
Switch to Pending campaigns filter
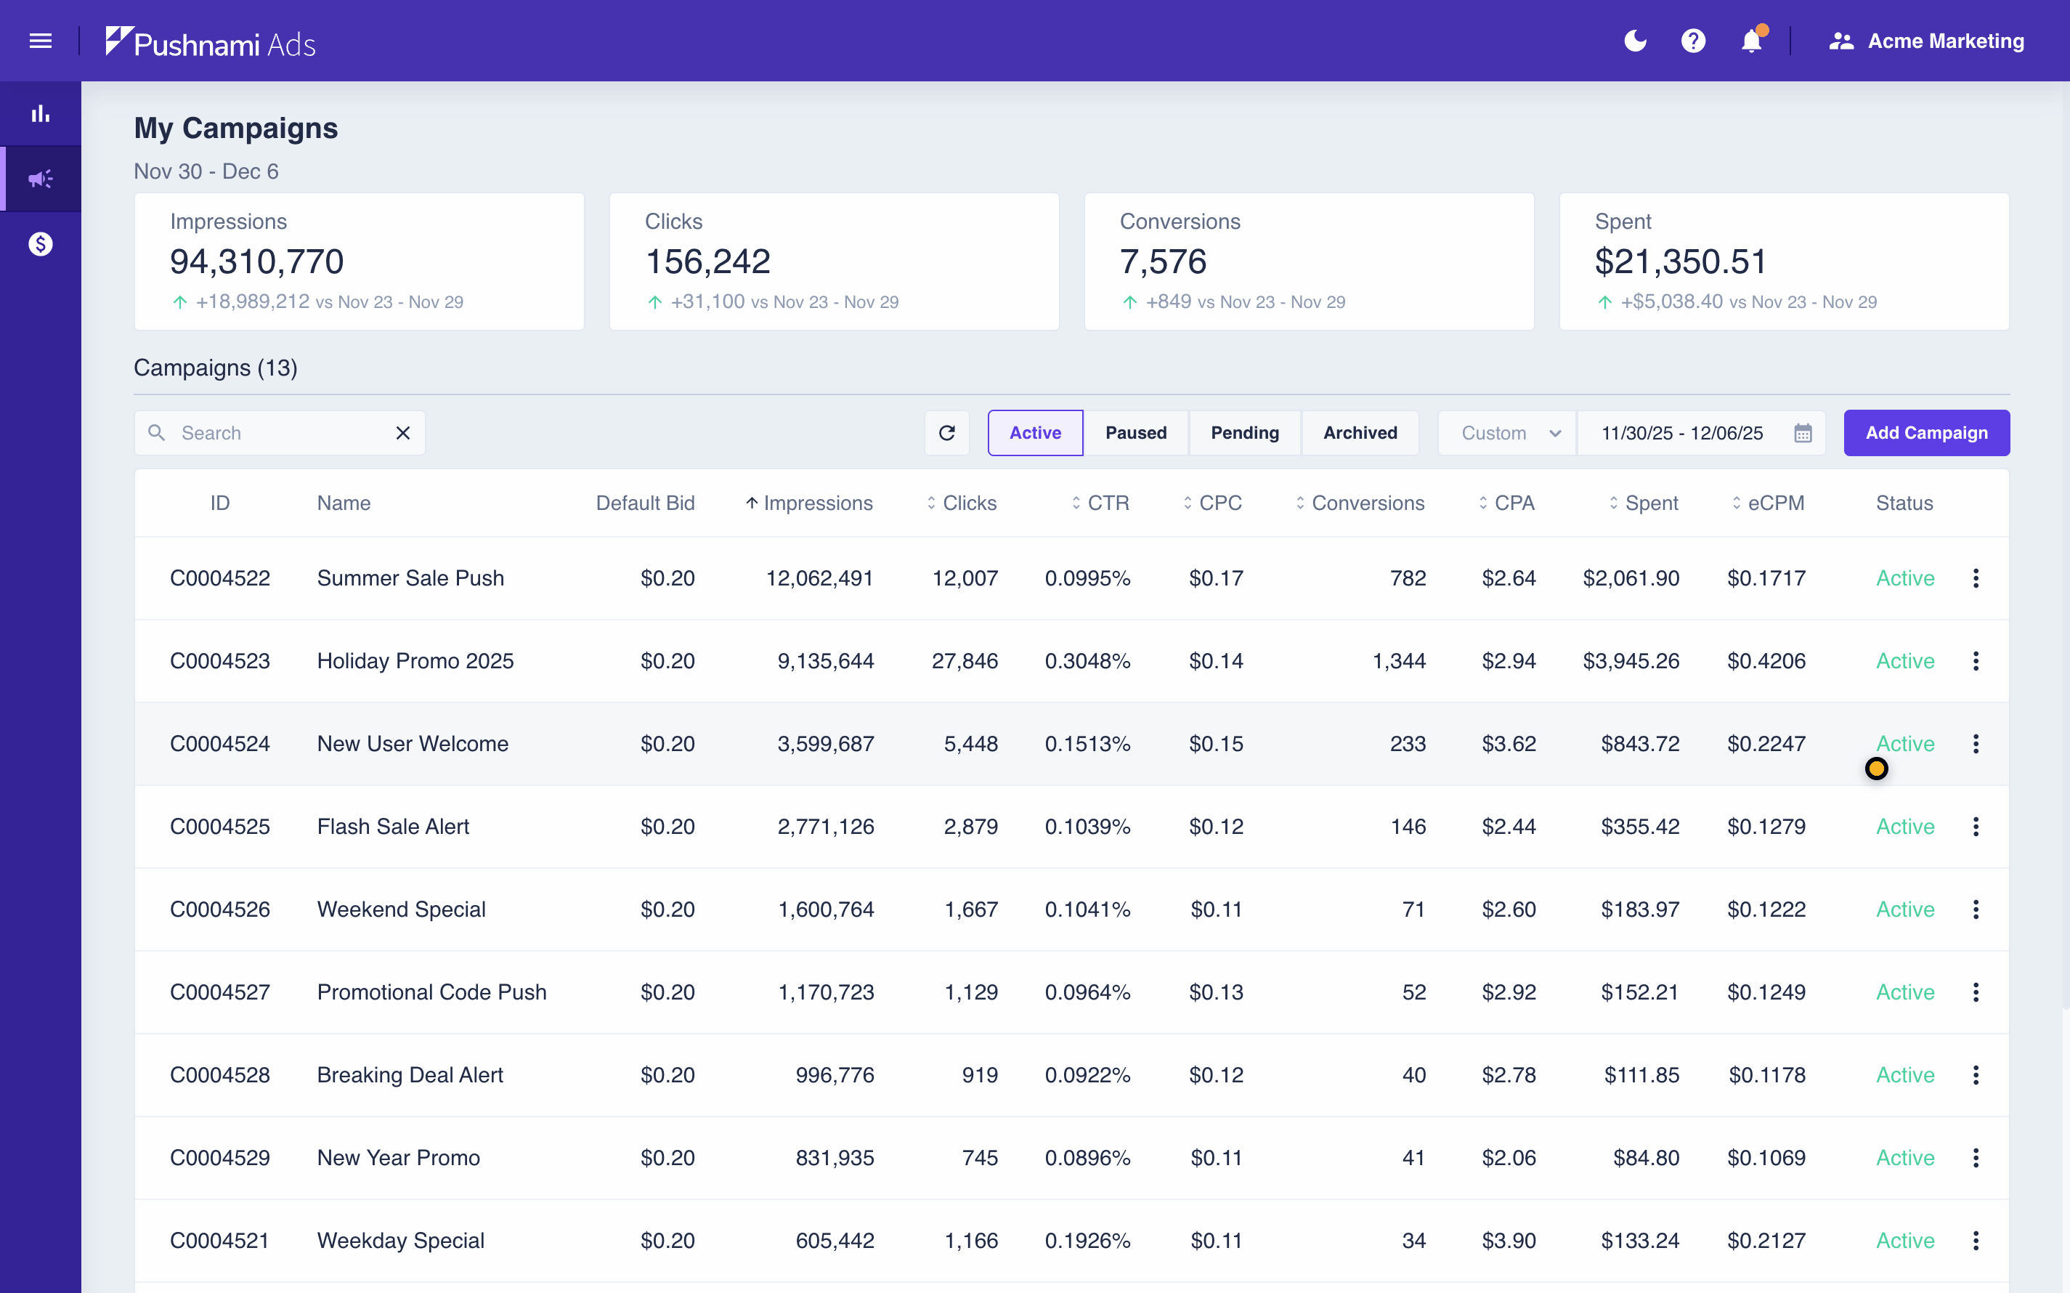(x=1244, y=433)
